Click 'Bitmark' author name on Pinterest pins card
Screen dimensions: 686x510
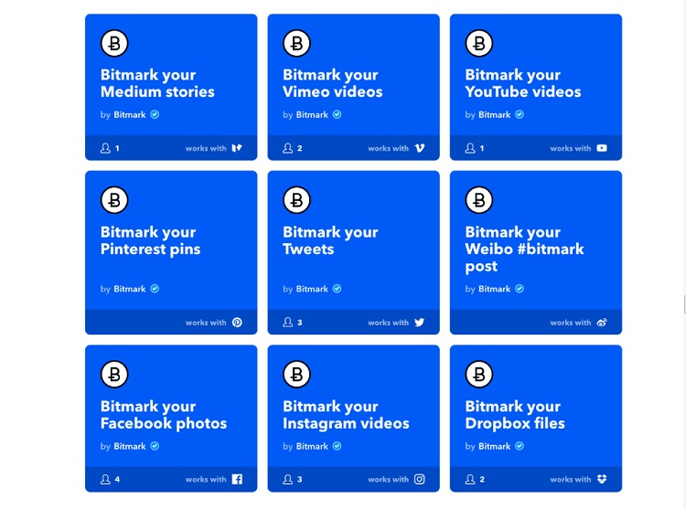(x=130, y=289)
